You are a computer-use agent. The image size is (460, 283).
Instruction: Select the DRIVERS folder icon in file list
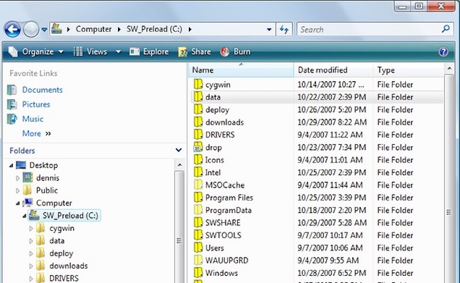[x=198, y=135]
